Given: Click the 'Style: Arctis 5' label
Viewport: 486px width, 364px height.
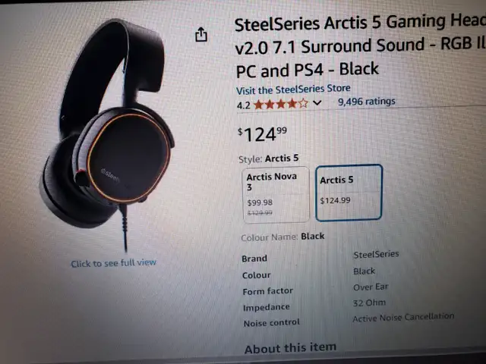Looking at the screenshot, I should (268, 158).
